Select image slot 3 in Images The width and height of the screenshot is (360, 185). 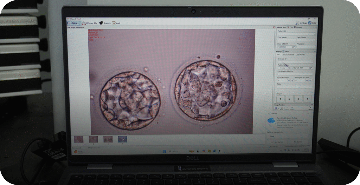pyautogui.click(x=298, y=99)
